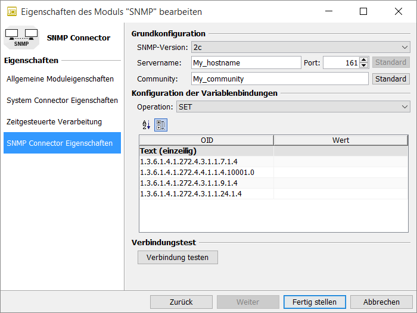Cancel the dialog with Abbrechen
This screenshot has height=313, width=417.
pos(381,302)
